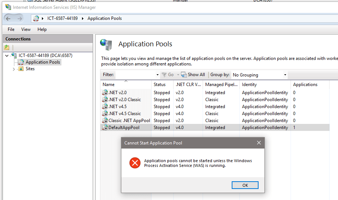Click the Show All button label

pyautogui.click(x=196, y=75)
